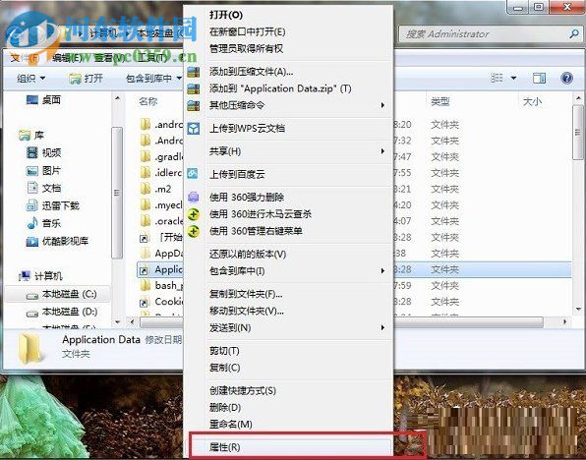Screen dimensions: 586x460
Task: Choose 删除(D) from context menu
Action: pyautogui.click(x=225, y=407)
